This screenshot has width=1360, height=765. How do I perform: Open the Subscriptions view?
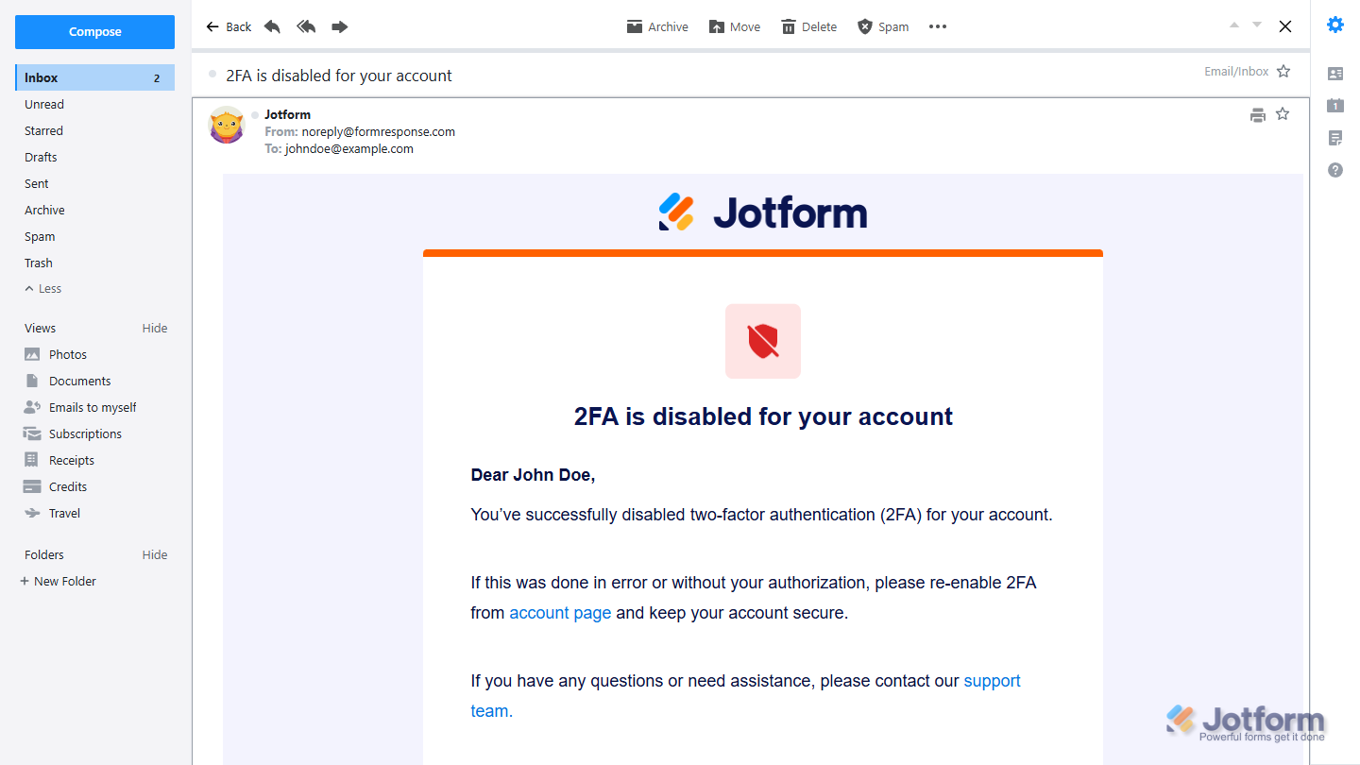[83, 433]
